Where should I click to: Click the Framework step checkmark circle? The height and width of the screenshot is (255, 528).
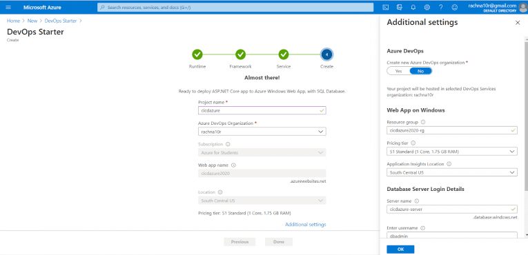tap(240, 54)
